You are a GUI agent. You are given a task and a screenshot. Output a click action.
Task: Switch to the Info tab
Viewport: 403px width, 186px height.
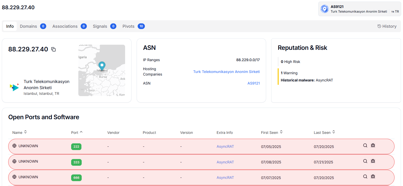pos(10,26)
